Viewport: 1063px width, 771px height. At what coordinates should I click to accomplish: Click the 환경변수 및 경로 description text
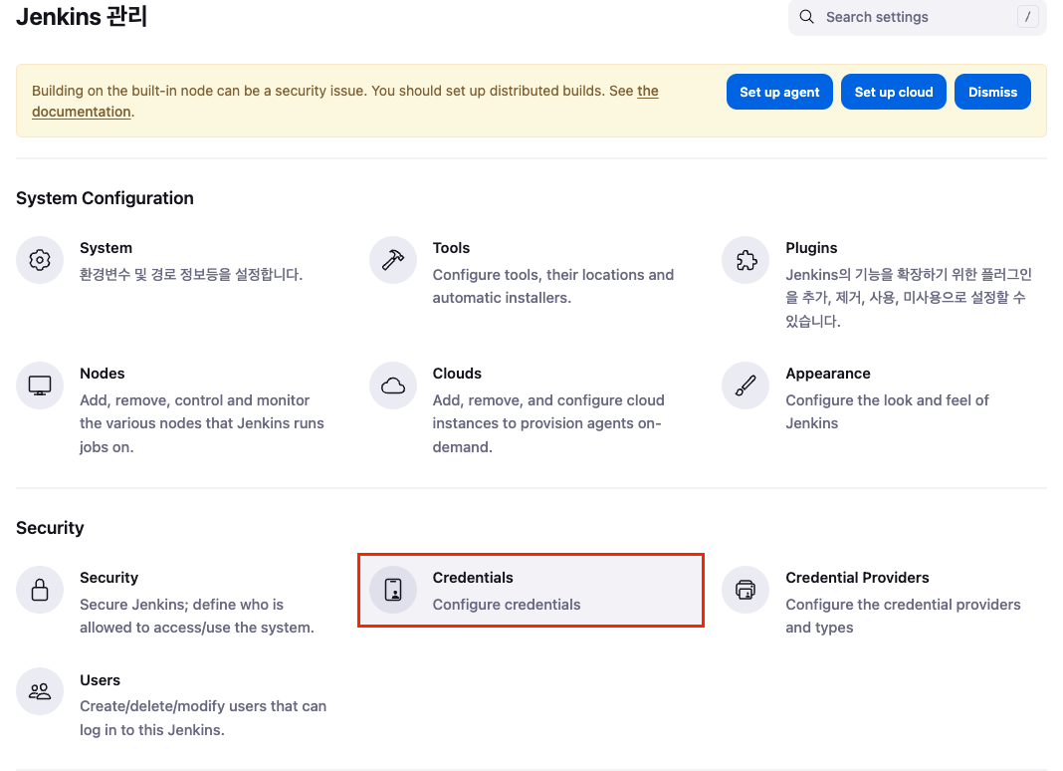191,275
